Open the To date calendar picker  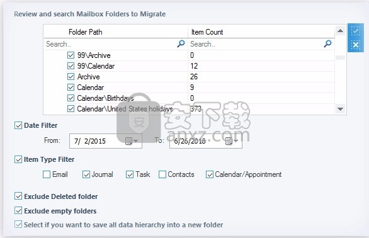[232, 141]
